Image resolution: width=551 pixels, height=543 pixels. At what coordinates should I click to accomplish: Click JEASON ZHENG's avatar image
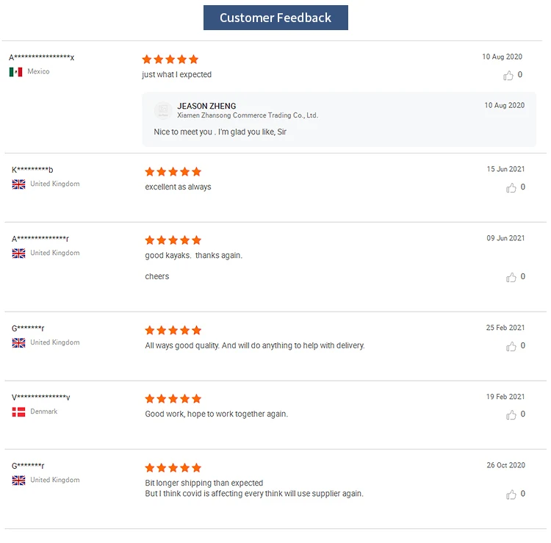[163, 110]
